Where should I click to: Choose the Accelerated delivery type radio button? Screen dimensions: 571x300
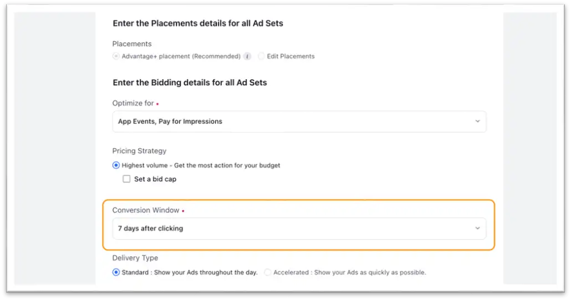click(268, 272)
